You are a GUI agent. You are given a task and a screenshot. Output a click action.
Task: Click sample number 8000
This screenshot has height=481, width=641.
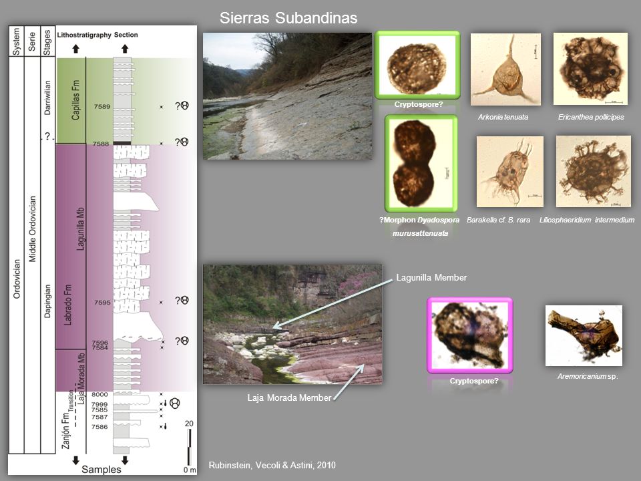pyautogui.click(x=99, y=394)
